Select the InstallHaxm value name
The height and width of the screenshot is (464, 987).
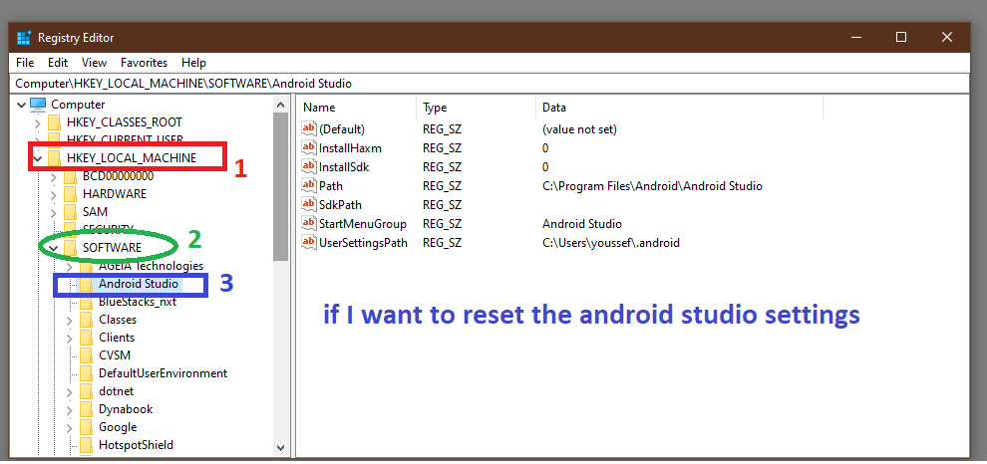click(x=350, y=148)
